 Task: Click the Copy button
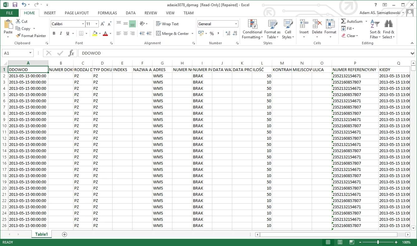pyautogui.click(x=23, y=29)
